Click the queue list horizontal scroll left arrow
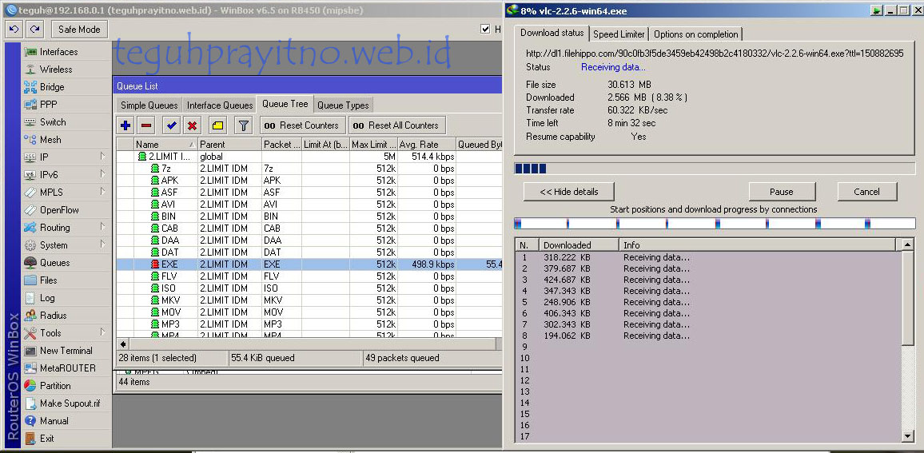924x453 pixels. pyautogui.click(x=123, y=344)
